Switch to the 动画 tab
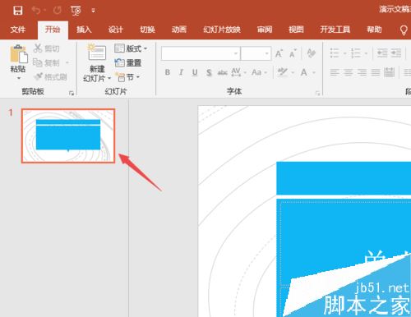The height and width of the screenshot is (317, 411). click(x=179, y=30)
